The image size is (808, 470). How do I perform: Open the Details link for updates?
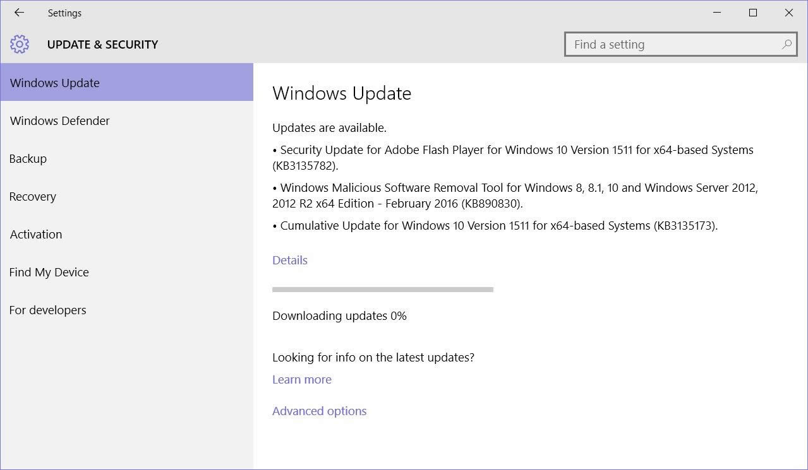pyautogui.click(x=289, y=260)
